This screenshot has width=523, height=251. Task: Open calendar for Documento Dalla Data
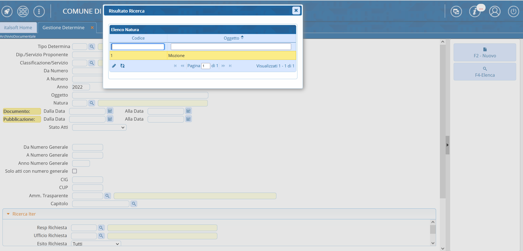tap(110, 111)
